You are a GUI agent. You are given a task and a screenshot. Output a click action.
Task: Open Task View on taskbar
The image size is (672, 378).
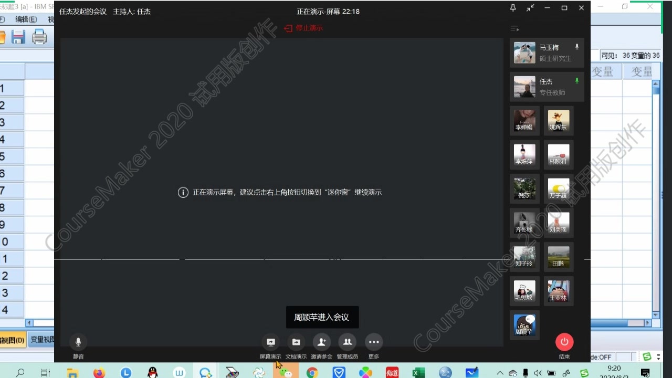coord(46,372)
